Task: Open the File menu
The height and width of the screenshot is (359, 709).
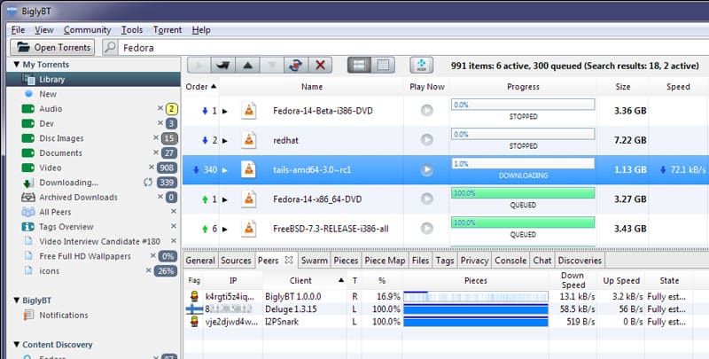Action: (x=18, y=30)
